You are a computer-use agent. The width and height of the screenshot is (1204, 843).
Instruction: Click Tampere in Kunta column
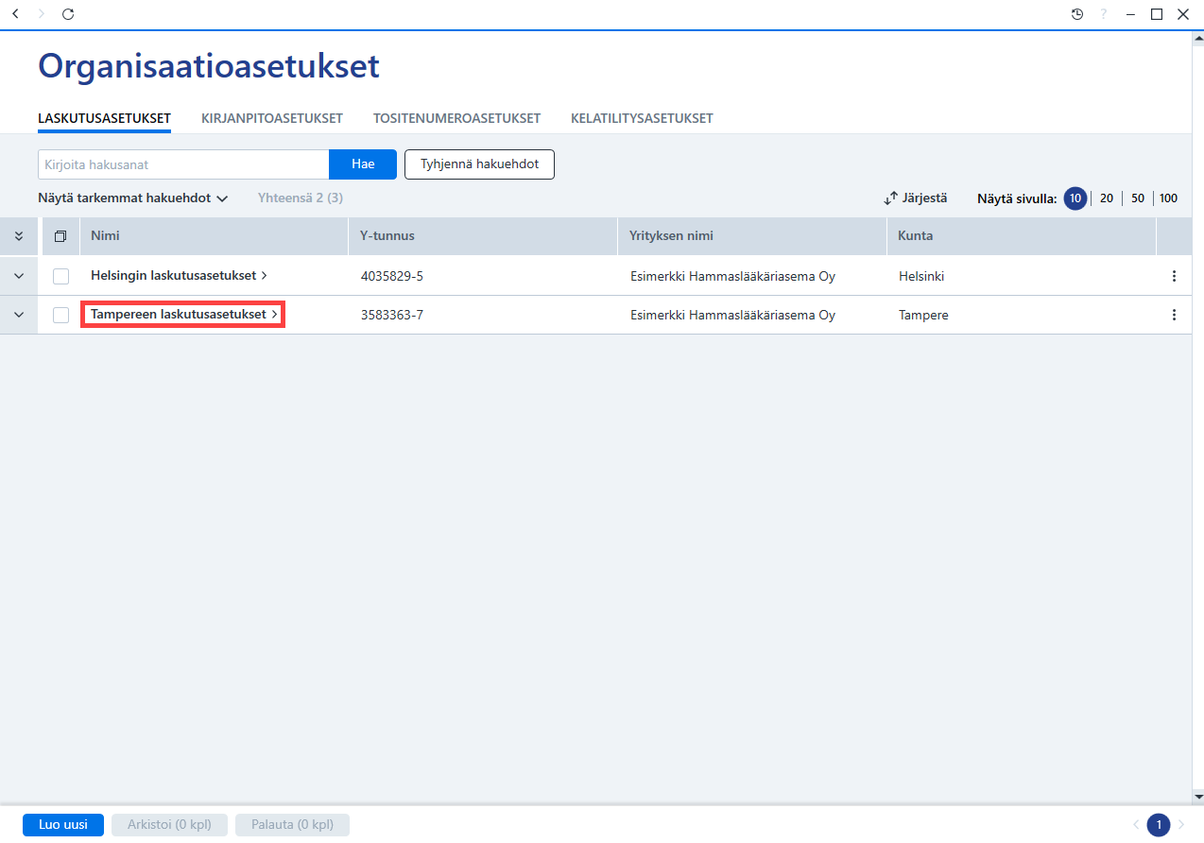coord(923,316)
